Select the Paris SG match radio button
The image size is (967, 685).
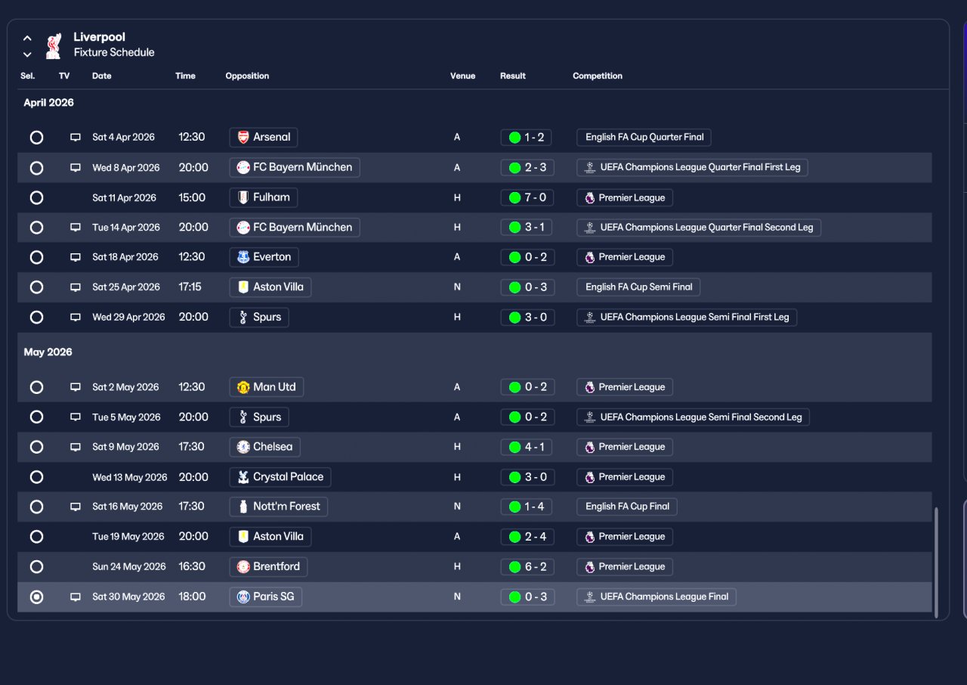point(36,597)
